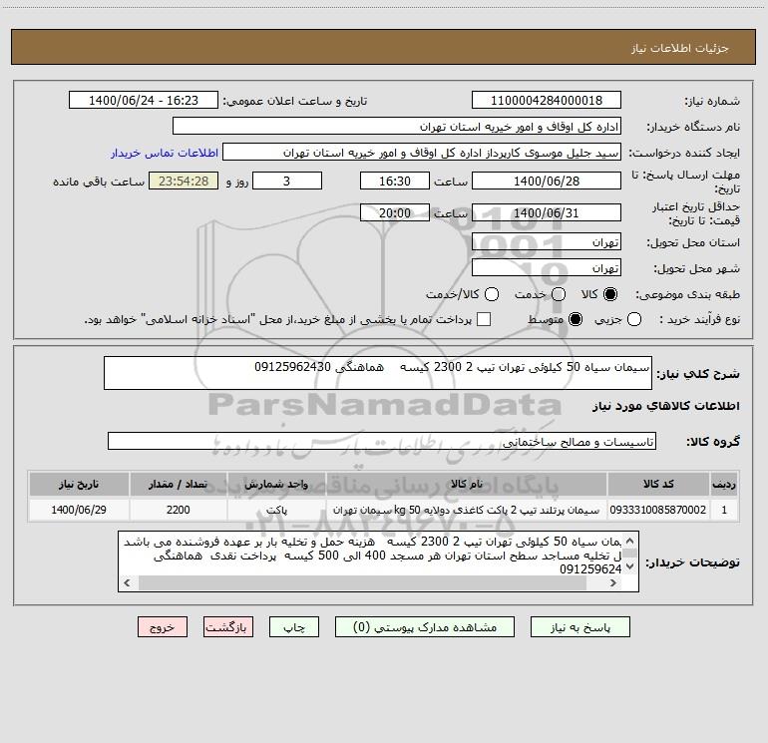The height and width of the screenshot is (743, 768).
Task: Click the announcement date field 1400/06/24 - 16:23
Action: click(x=144, y=101)
